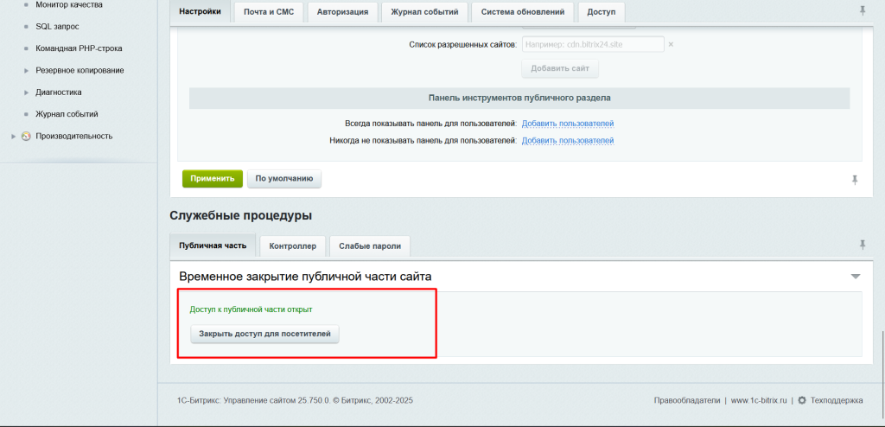Open Журнал событий tab
The width and height of the screenshot is (885, 427).
point(424,12)
